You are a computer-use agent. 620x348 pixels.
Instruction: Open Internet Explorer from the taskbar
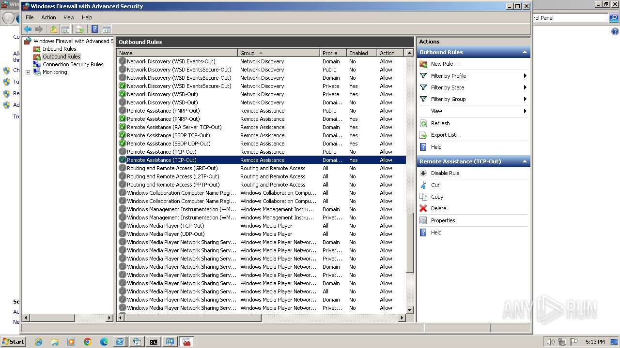38,342
